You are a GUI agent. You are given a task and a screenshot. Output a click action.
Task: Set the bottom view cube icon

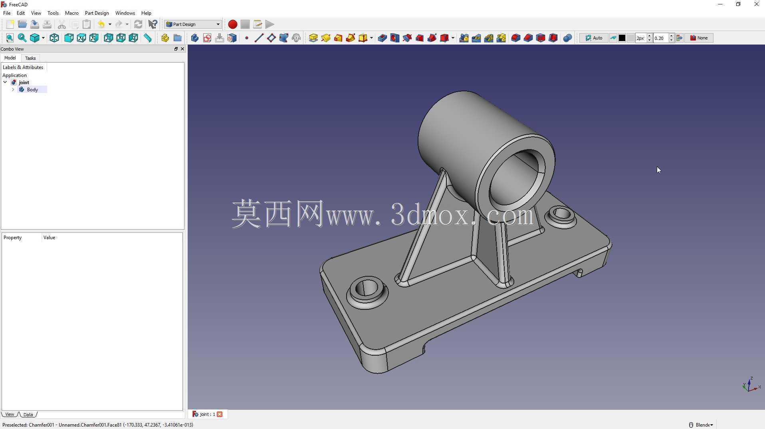(x=121, y=38)
